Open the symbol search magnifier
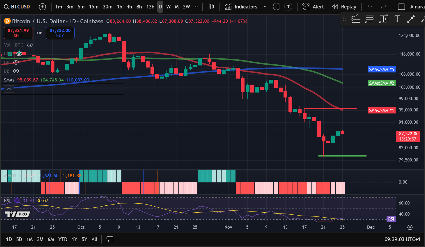This screenshot has height=247, width=425. pyautogui.click(x=6, y=6)
